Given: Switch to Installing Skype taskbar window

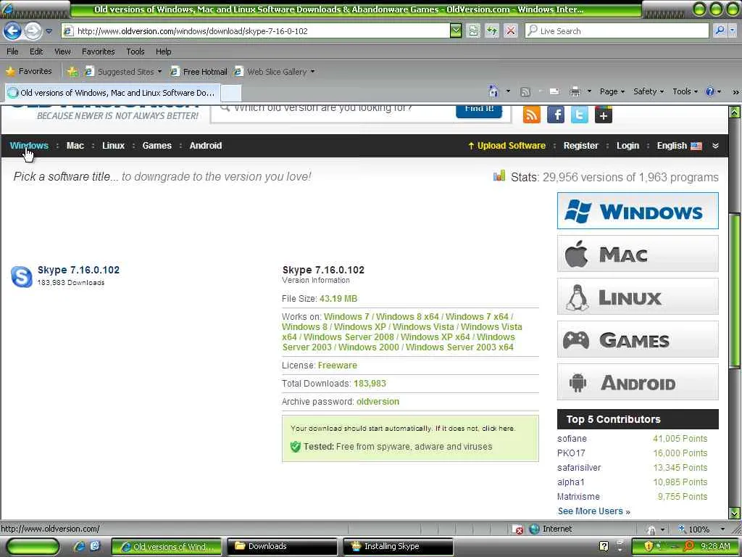Looking at the screenshot, I should (x=398, y=547).
